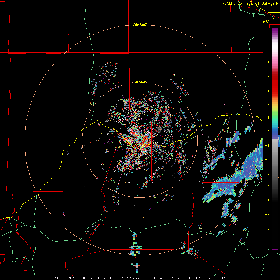Click the NEXLAB-College of DuPage label

pos(248,3)
